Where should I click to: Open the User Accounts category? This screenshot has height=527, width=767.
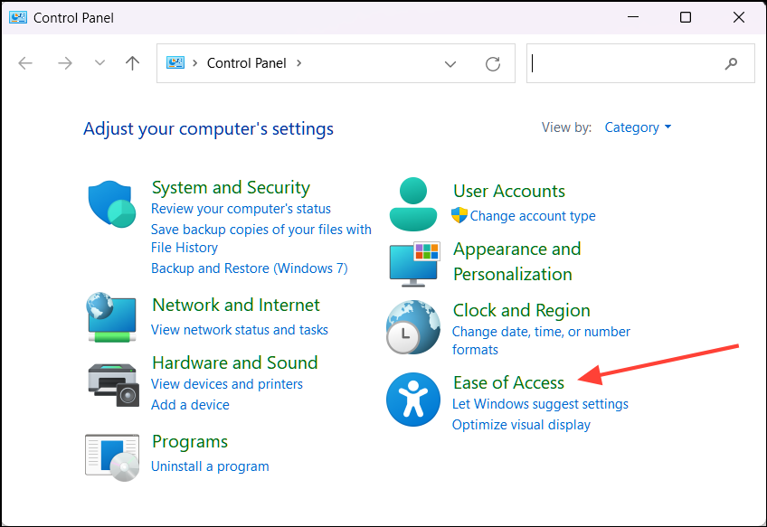[509, 191]
